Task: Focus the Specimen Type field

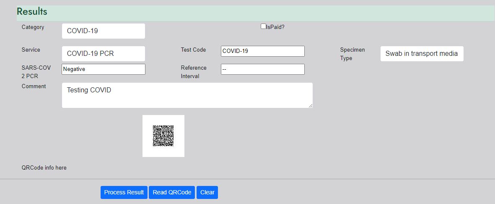Action: point(422,53)
